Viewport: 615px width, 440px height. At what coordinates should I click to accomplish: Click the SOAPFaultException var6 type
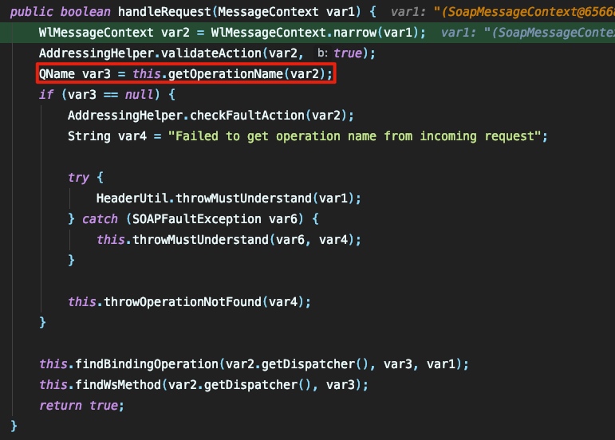(x=215, y=219)
